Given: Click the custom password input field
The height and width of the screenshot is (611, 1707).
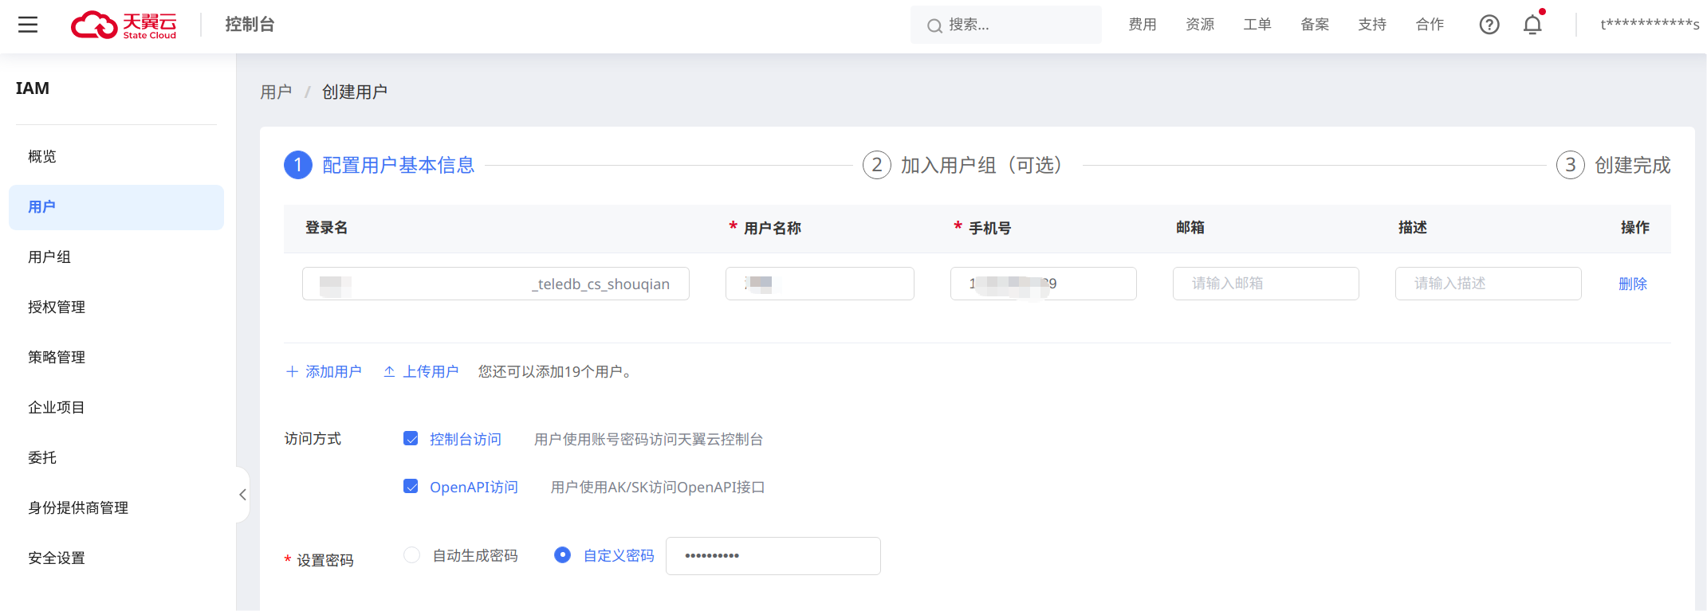Looking at the screenshot, I should pos(773,556).
